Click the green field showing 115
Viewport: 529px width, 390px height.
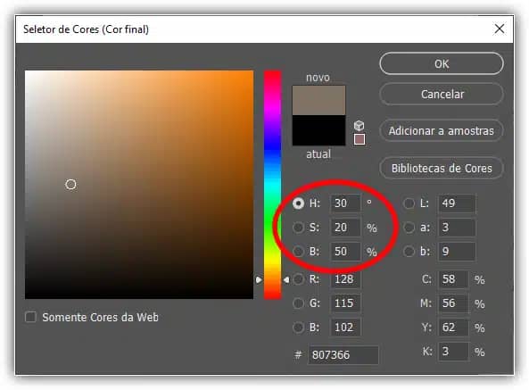[x=345, y=303]
